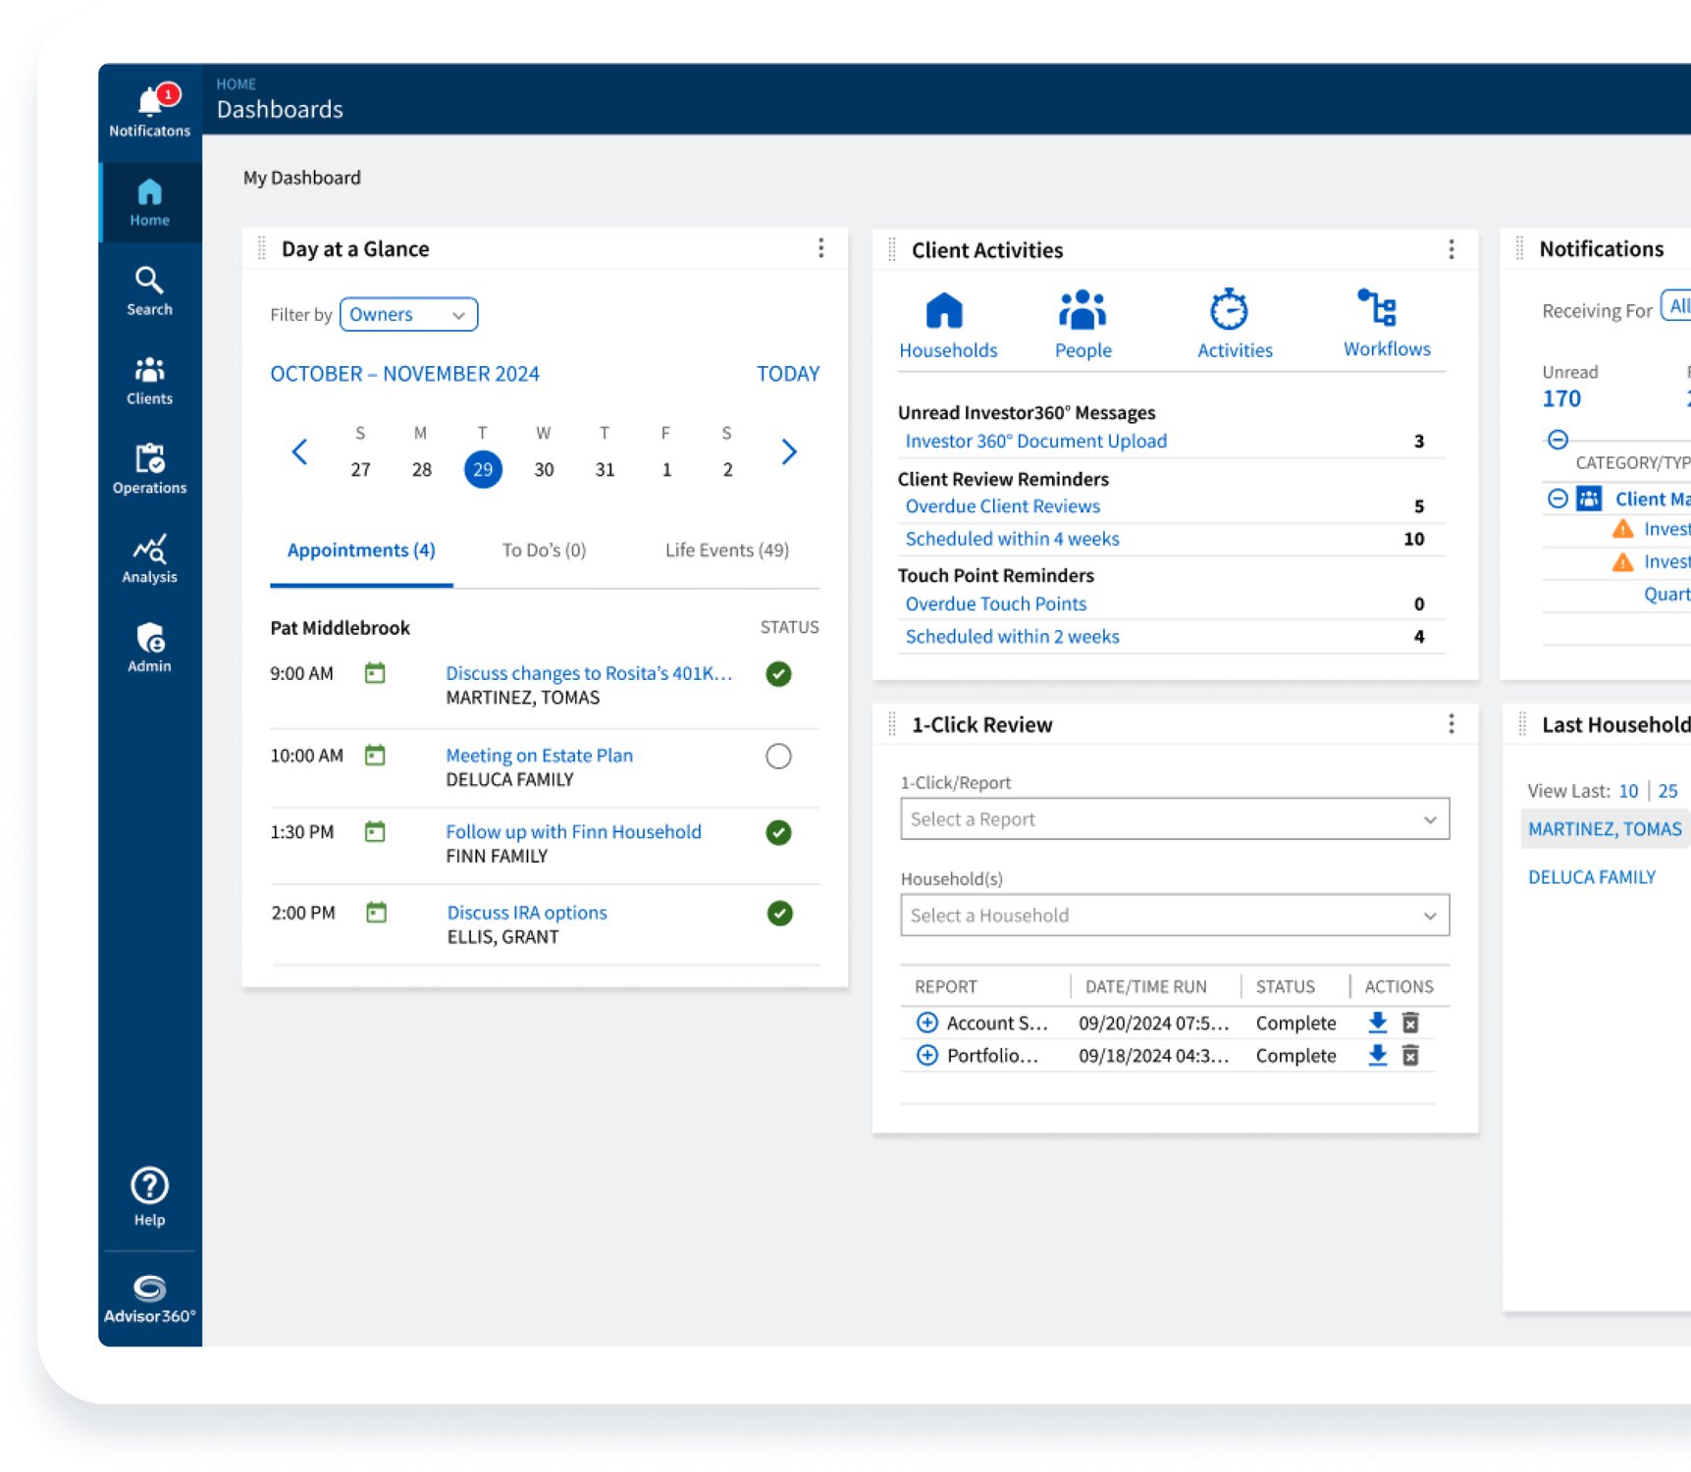Open Overdue Touch Points link
This screenshot has width=1691, height=1472.
tap(995, 605)
